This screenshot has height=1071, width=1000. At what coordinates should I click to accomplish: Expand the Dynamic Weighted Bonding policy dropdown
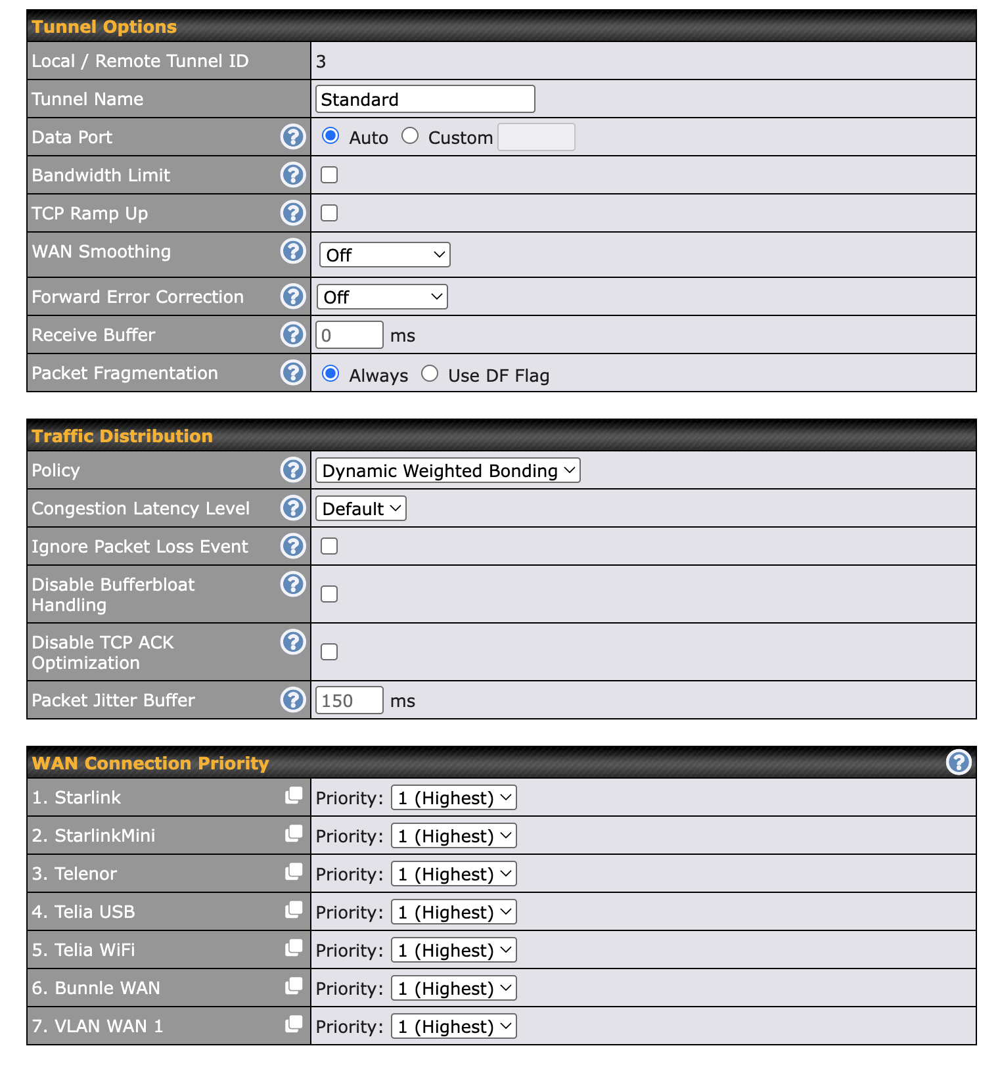pos(447,470)
